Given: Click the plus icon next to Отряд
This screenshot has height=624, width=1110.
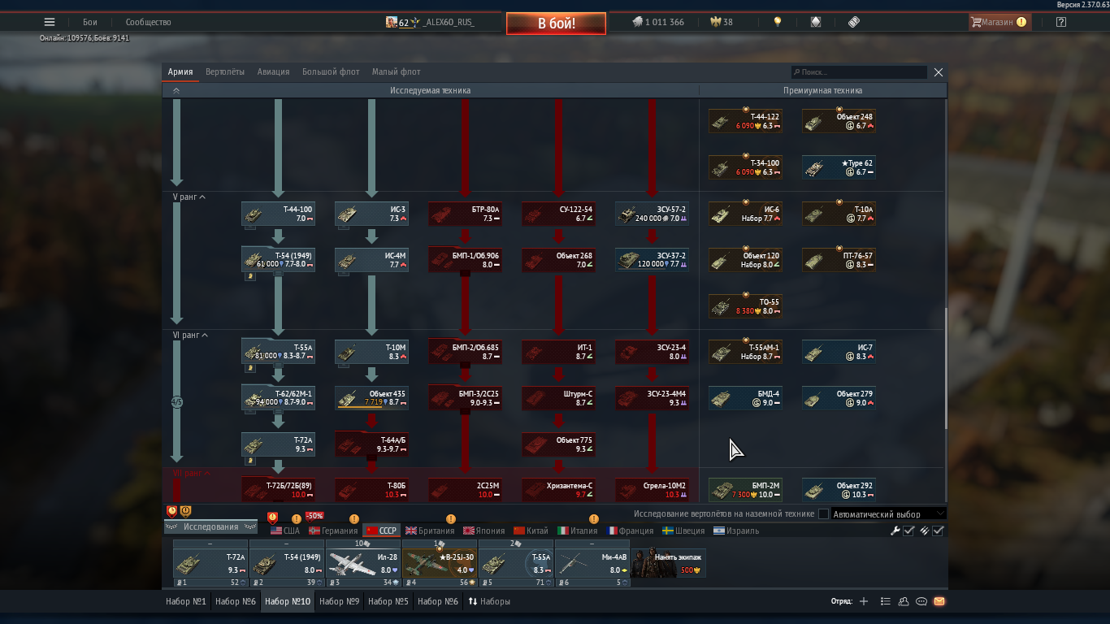Looking at the screenshot, I should point(864,601).
